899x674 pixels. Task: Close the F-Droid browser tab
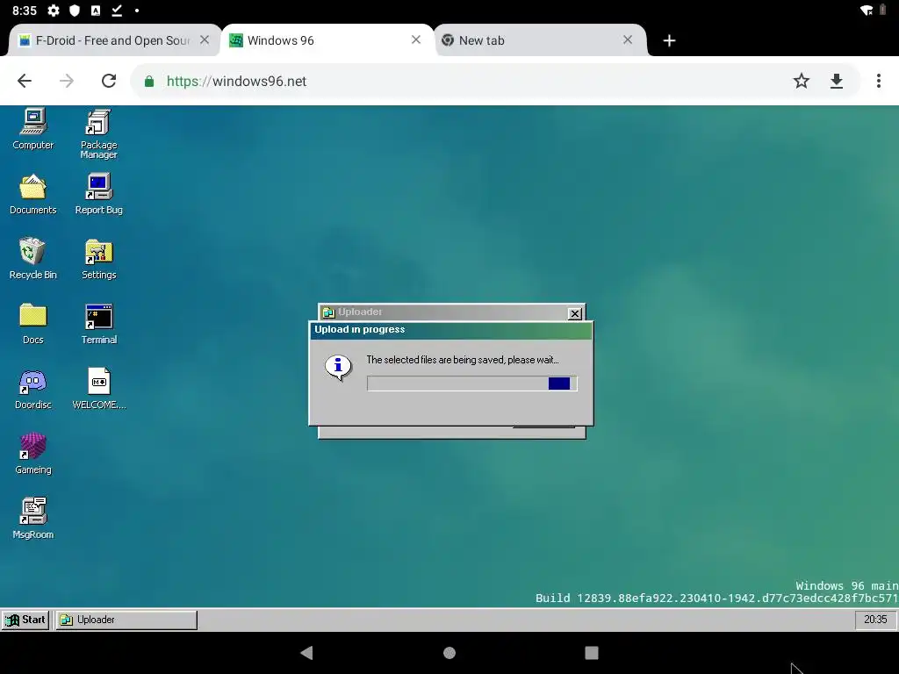pos(204,40)
